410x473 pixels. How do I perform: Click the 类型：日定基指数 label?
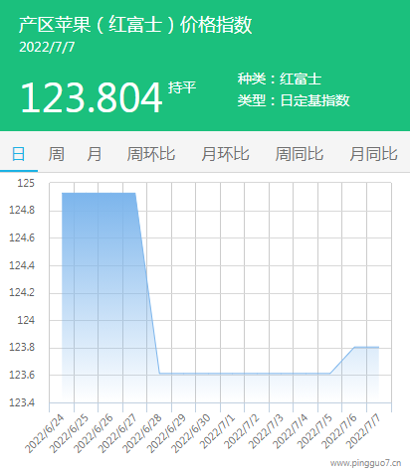coord(294,100)
